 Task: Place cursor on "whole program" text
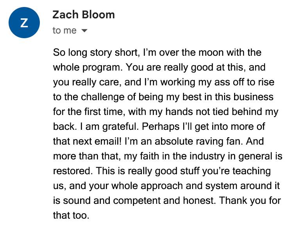pos(88,67)
